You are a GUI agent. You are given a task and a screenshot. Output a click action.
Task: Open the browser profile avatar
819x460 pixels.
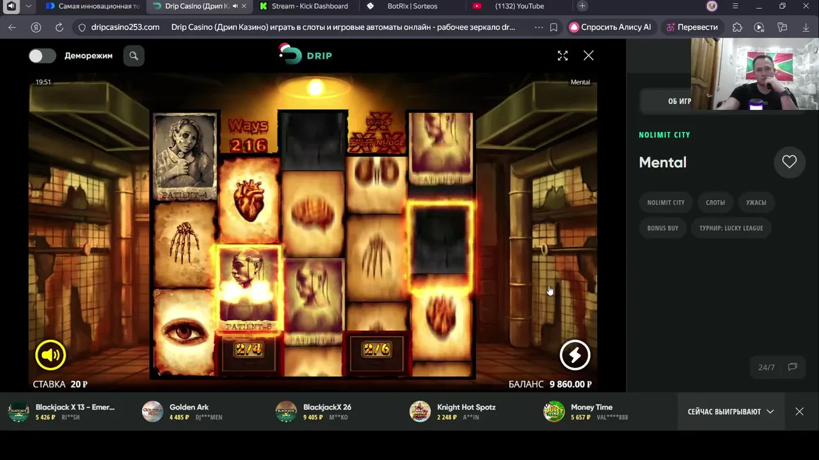coord(712,6)
